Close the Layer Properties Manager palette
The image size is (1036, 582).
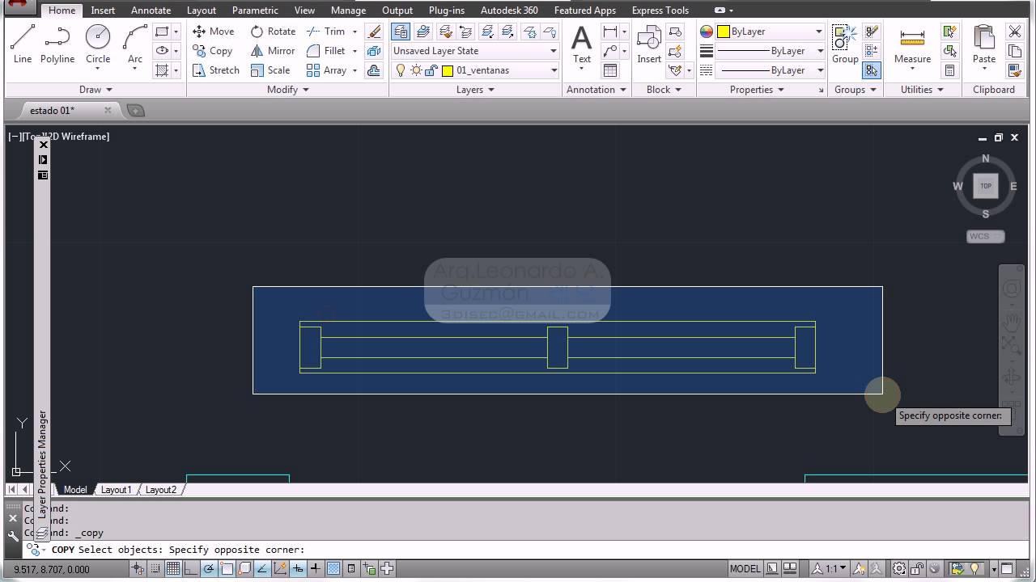(43, 145)
